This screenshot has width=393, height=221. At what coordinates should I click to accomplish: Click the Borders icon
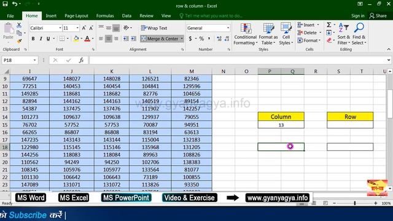coord(62,39)
